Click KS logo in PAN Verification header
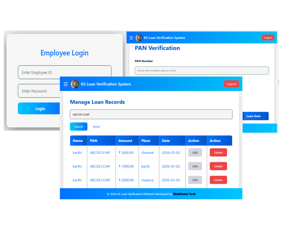The width and height of the screenshot is (281, 227). 139,38
